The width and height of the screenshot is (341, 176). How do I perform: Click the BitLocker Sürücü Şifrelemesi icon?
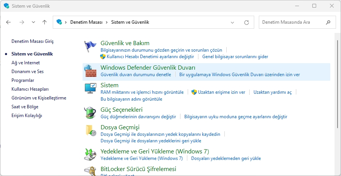click(90, 171)
